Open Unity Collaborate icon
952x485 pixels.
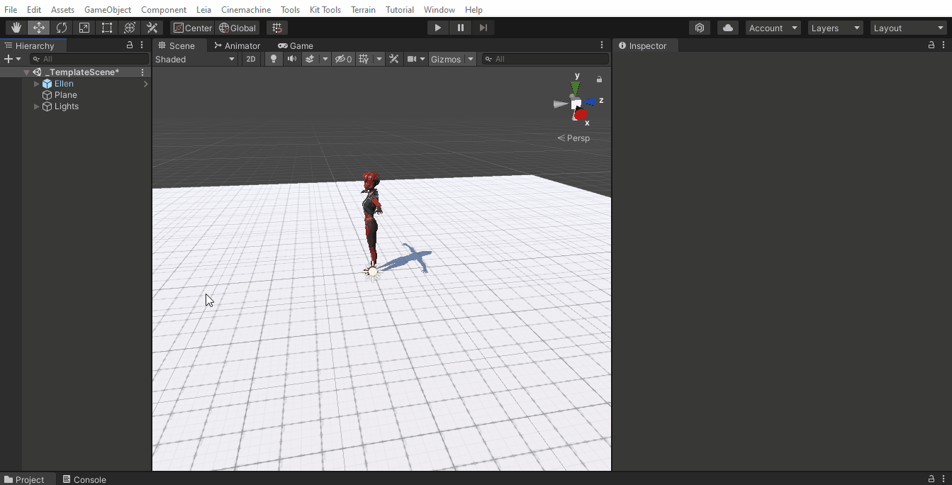[x=700, y=28]
